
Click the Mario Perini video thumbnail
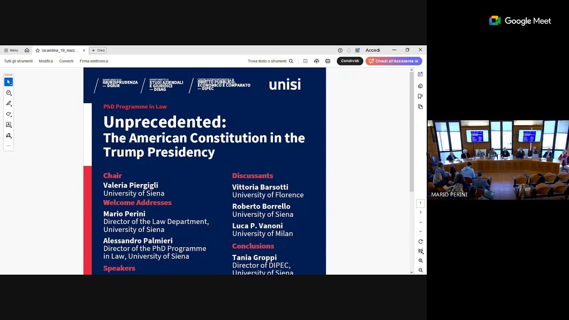[498, 160]
